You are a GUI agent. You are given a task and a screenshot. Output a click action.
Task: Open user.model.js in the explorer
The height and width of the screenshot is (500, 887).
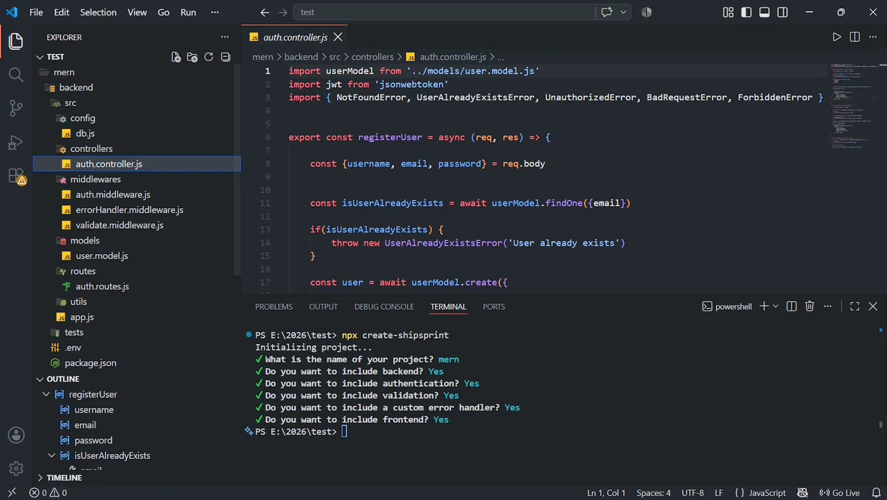(x=102, y=256)
